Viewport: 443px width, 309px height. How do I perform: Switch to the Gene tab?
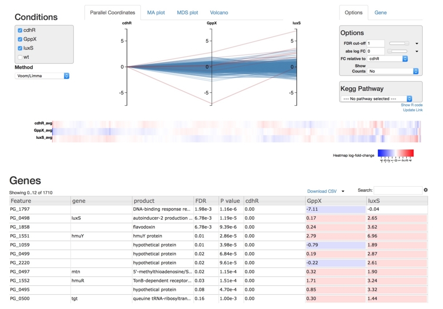(380, 13)
